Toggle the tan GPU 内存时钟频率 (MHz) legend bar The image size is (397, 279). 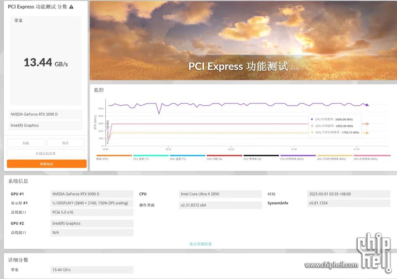pyautogui.click(x=335, y=156)
